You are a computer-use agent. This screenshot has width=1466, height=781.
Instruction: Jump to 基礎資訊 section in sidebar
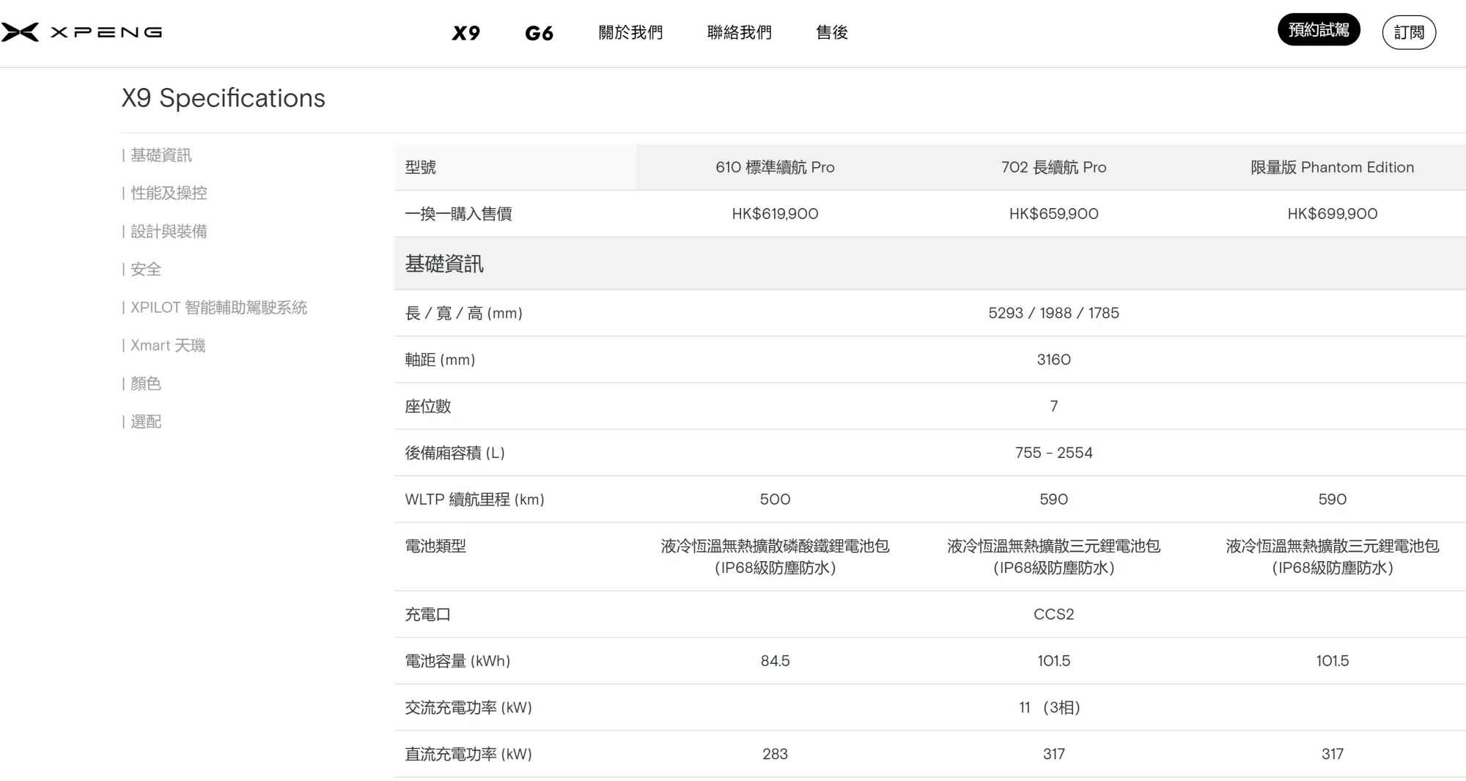(161, 155)
